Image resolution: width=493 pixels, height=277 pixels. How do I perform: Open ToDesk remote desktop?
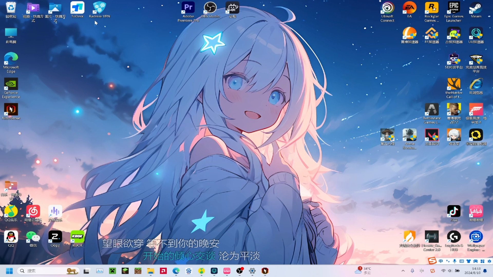coord(77,8)
